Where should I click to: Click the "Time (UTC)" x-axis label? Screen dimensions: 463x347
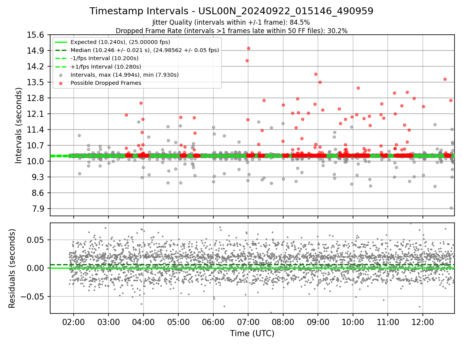click(252, 334)
